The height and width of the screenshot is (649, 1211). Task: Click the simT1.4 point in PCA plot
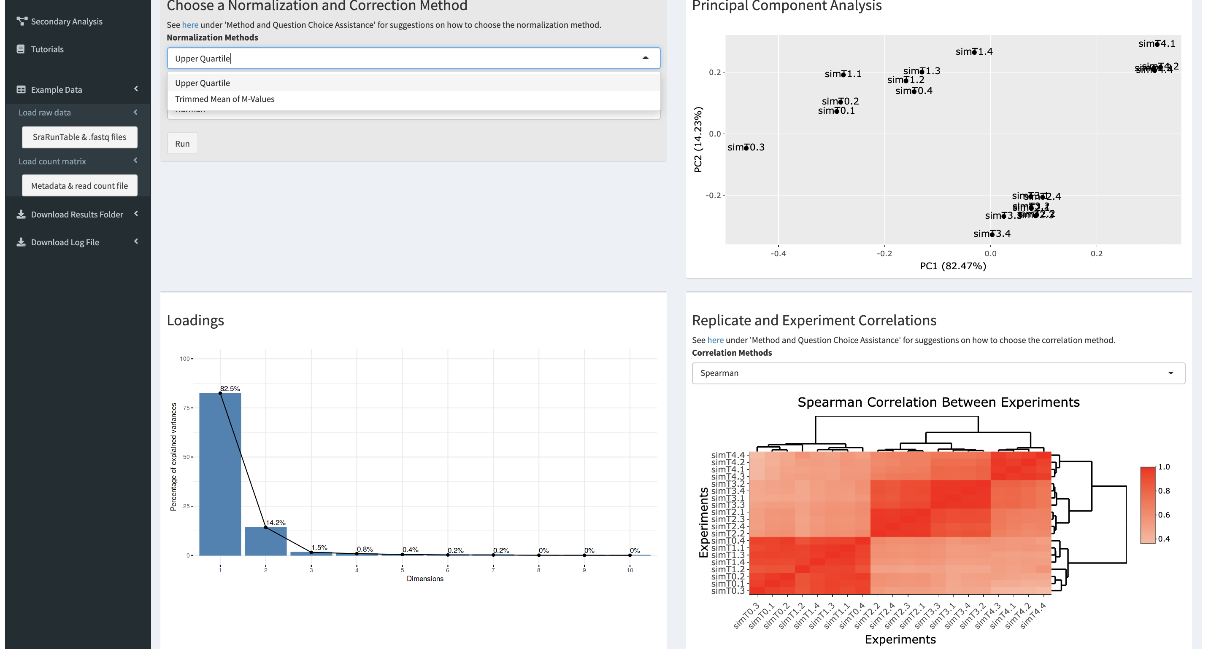click(974, 52)
